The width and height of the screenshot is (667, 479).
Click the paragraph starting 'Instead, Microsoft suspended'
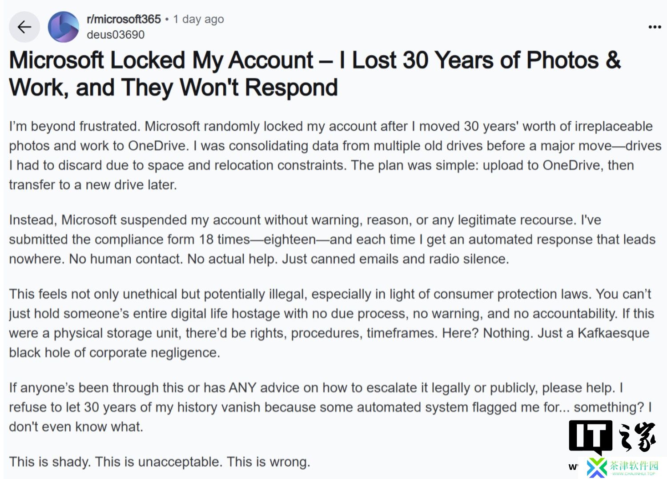pyautogui.click(x=332, y=239)
